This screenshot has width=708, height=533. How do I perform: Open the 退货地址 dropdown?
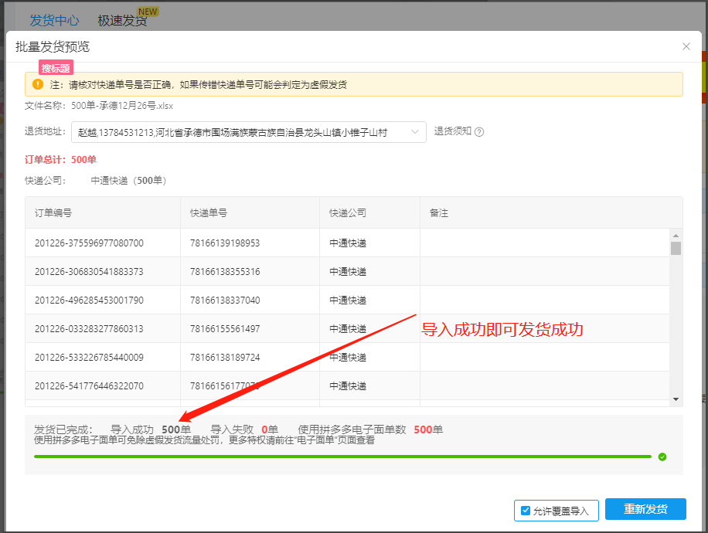pos(249,132)
